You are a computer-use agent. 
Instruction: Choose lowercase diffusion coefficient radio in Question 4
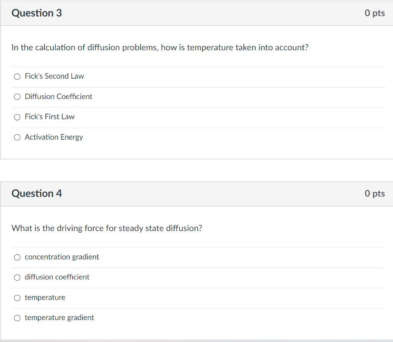(17, 277)
